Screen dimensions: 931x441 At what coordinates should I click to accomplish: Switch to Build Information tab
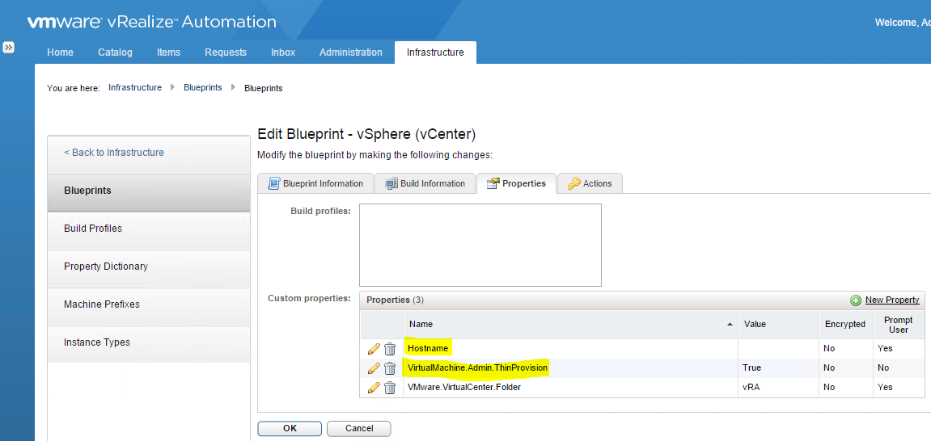[x=425, y=184]
